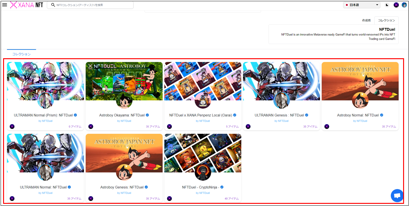
Task: Open Astroboy Okayama: NFTDuel title
Action: (122, 115)
